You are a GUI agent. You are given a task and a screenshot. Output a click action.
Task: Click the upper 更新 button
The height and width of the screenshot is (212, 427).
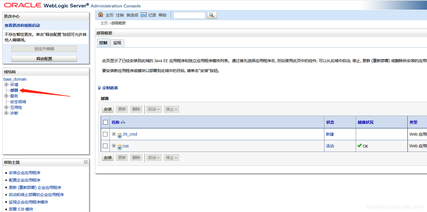(x=122, y=109)
